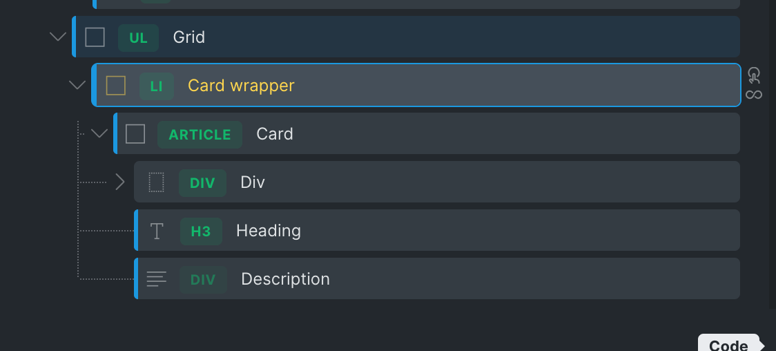Select the Grid element label
Image resolution: width=776 pixels, height=351 pixels.
pos(188,37)
